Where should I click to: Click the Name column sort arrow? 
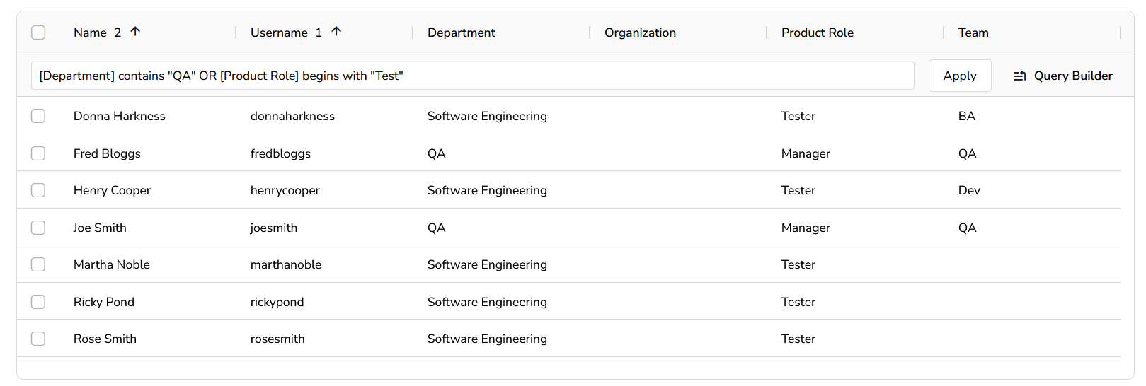coord(135,32)
